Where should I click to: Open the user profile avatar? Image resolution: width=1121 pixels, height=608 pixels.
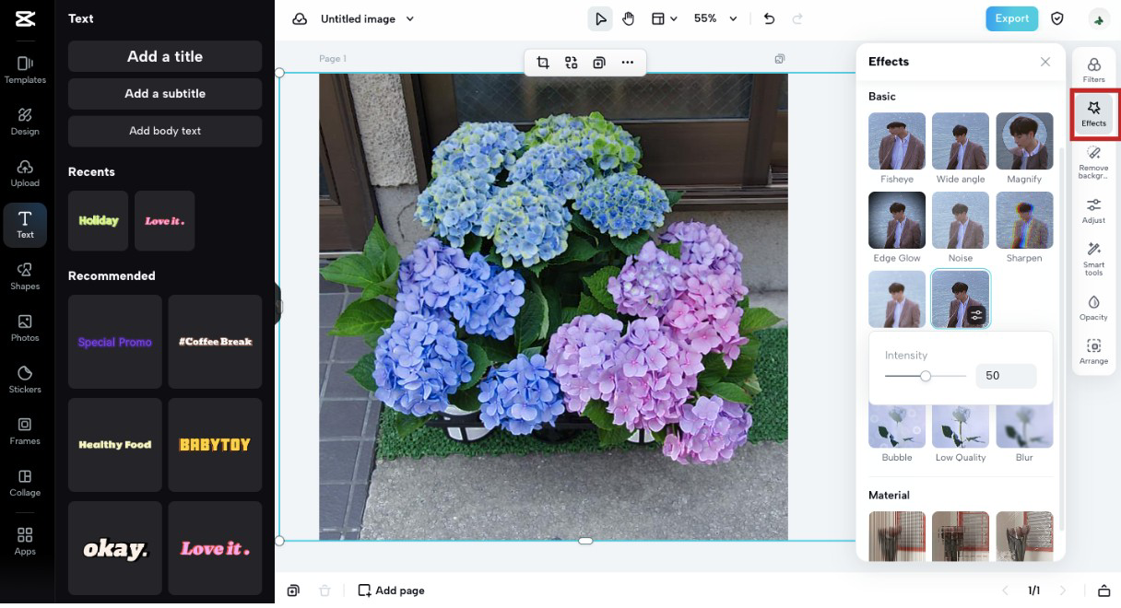tap(1098, 18)
